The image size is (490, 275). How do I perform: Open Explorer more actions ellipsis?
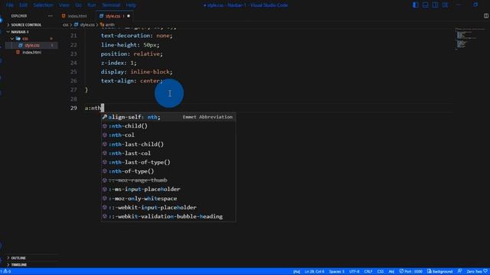51,16
